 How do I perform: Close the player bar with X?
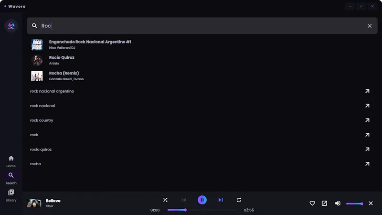click(x=371, y=204)
